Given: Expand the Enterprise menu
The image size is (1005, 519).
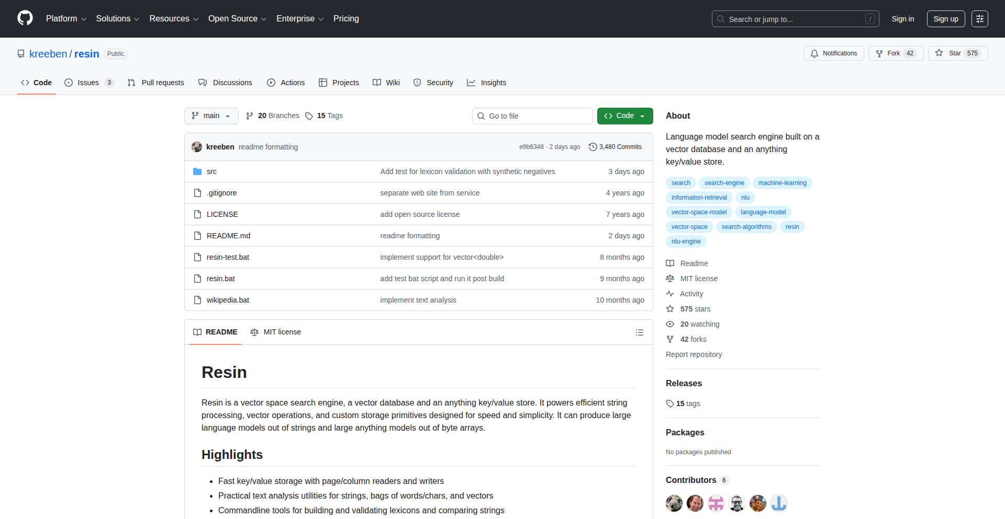Looking at the screenshot, I should pyautogui.click(x=300, y=19).
